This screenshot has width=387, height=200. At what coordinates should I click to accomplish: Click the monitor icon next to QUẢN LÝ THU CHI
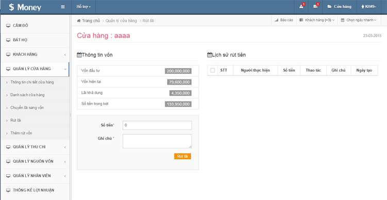[x=8, y=147]
